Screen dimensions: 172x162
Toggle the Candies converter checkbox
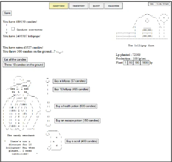13,29
